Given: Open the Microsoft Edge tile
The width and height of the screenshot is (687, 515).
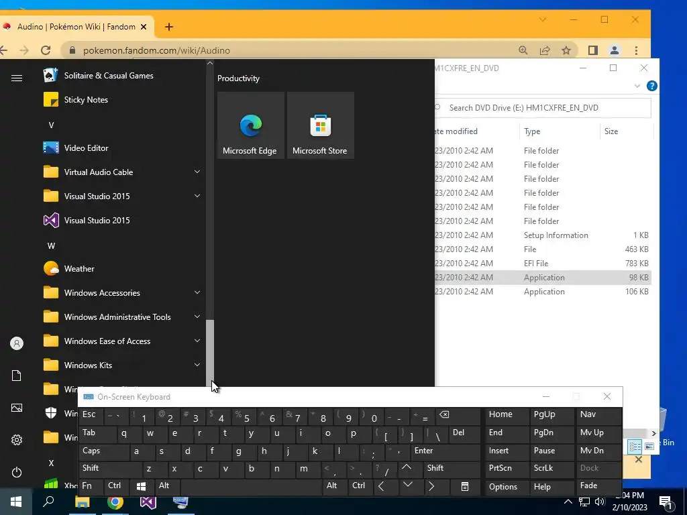Looking at the screenshot, I should 251,125.
